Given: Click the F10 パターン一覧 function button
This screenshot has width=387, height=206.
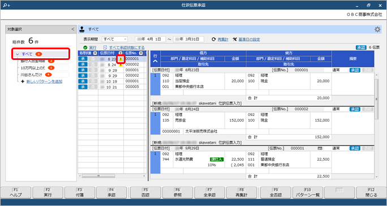Looking at the screenshot, I should click(308, 192).
